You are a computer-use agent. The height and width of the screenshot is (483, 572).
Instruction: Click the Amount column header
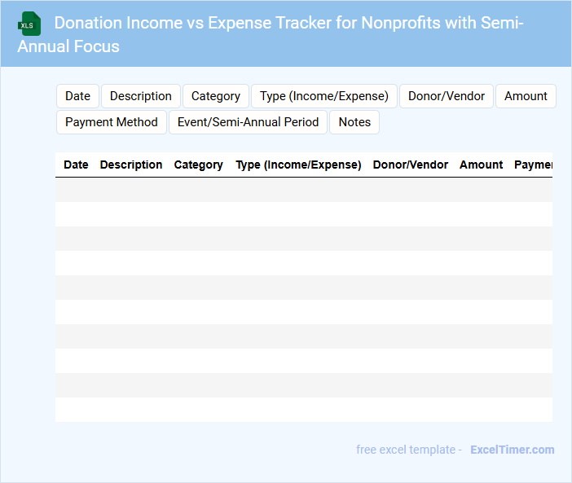481,165
